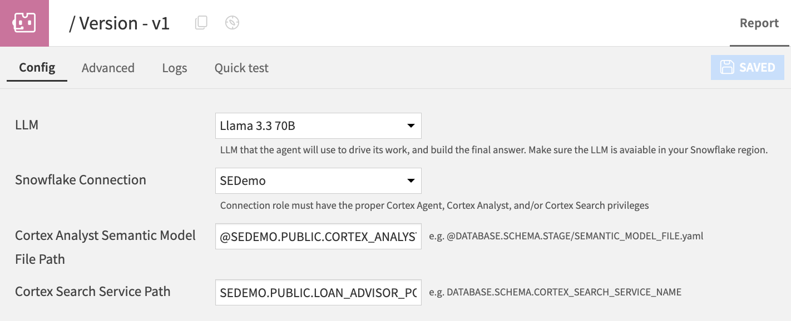Open the Logs tab

[x=174, y=67]
